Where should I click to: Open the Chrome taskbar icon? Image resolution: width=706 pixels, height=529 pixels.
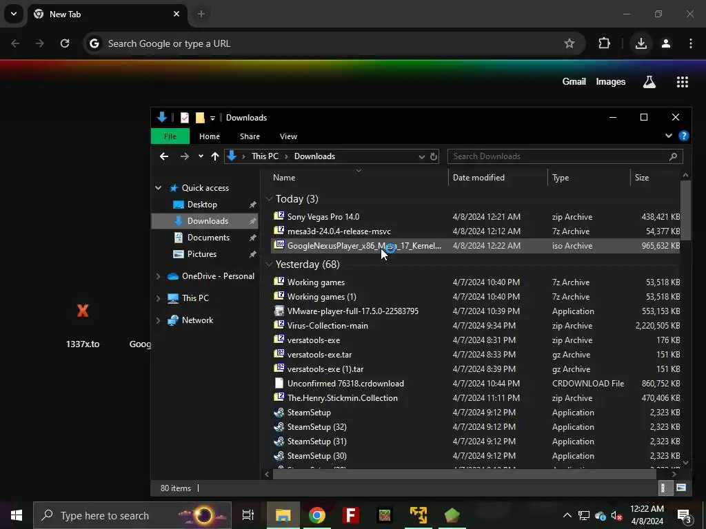tap(317, 515)
